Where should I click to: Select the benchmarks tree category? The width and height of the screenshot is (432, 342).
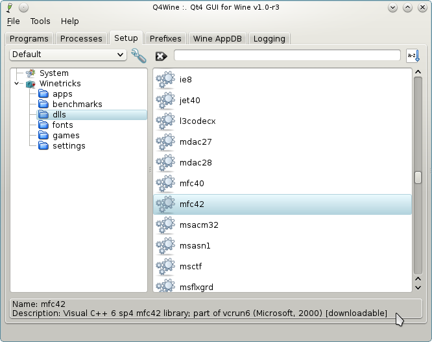pos(77,104)
